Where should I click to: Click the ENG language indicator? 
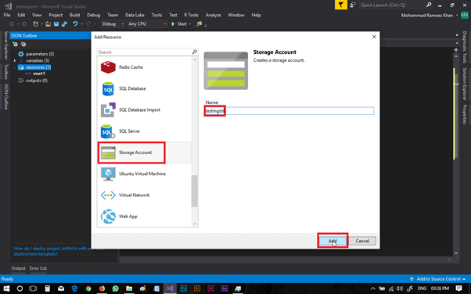422,289
